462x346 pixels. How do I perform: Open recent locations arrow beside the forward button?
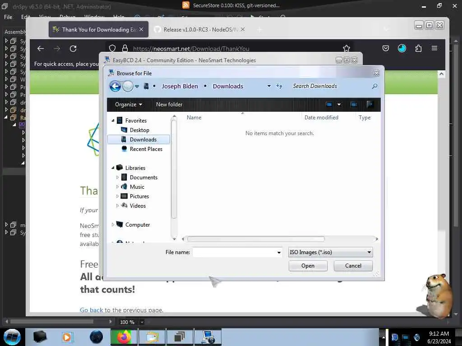point(137,86)
